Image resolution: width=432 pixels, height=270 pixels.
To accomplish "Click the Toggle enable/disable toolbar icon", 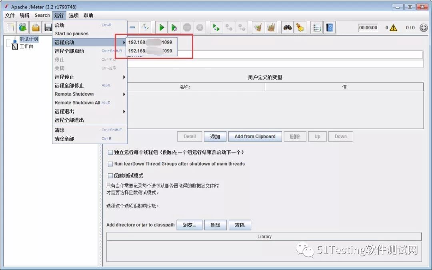I will click(x=145, y=27).
